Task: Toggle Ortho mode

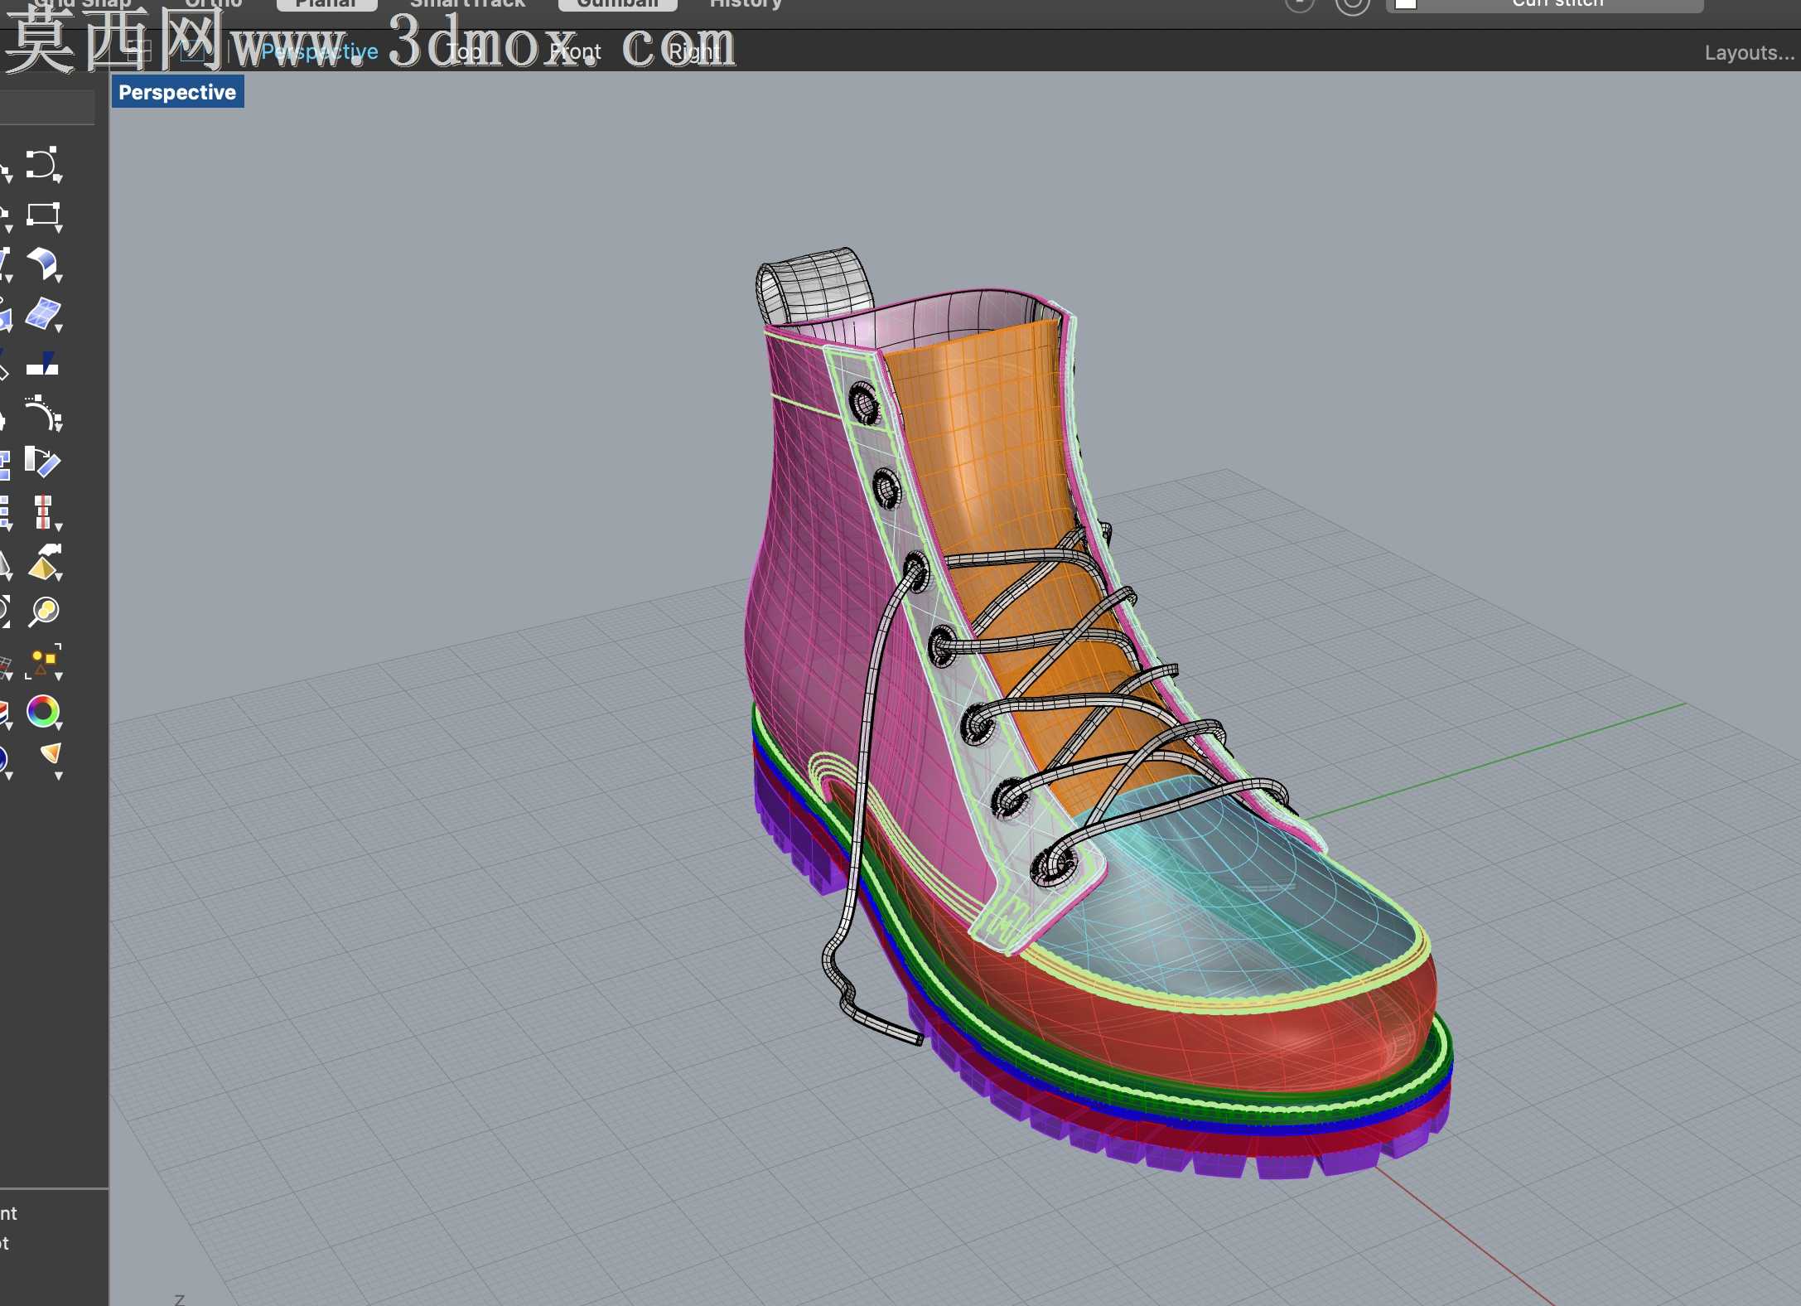Action: pos(214,4)
